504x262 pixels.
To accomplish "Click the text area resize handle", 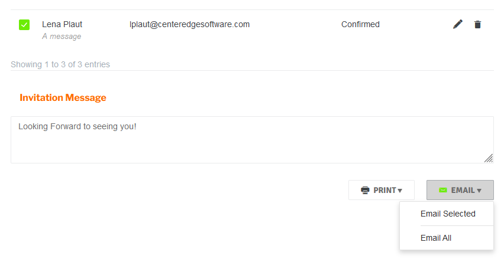I will coord(489,158).
